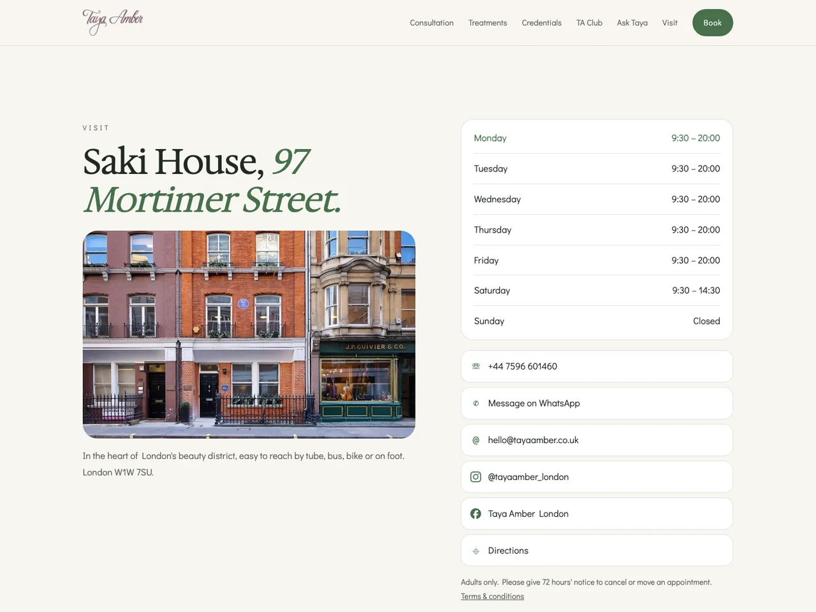Click the Wednesday row in opening hours

click(597, 200)
